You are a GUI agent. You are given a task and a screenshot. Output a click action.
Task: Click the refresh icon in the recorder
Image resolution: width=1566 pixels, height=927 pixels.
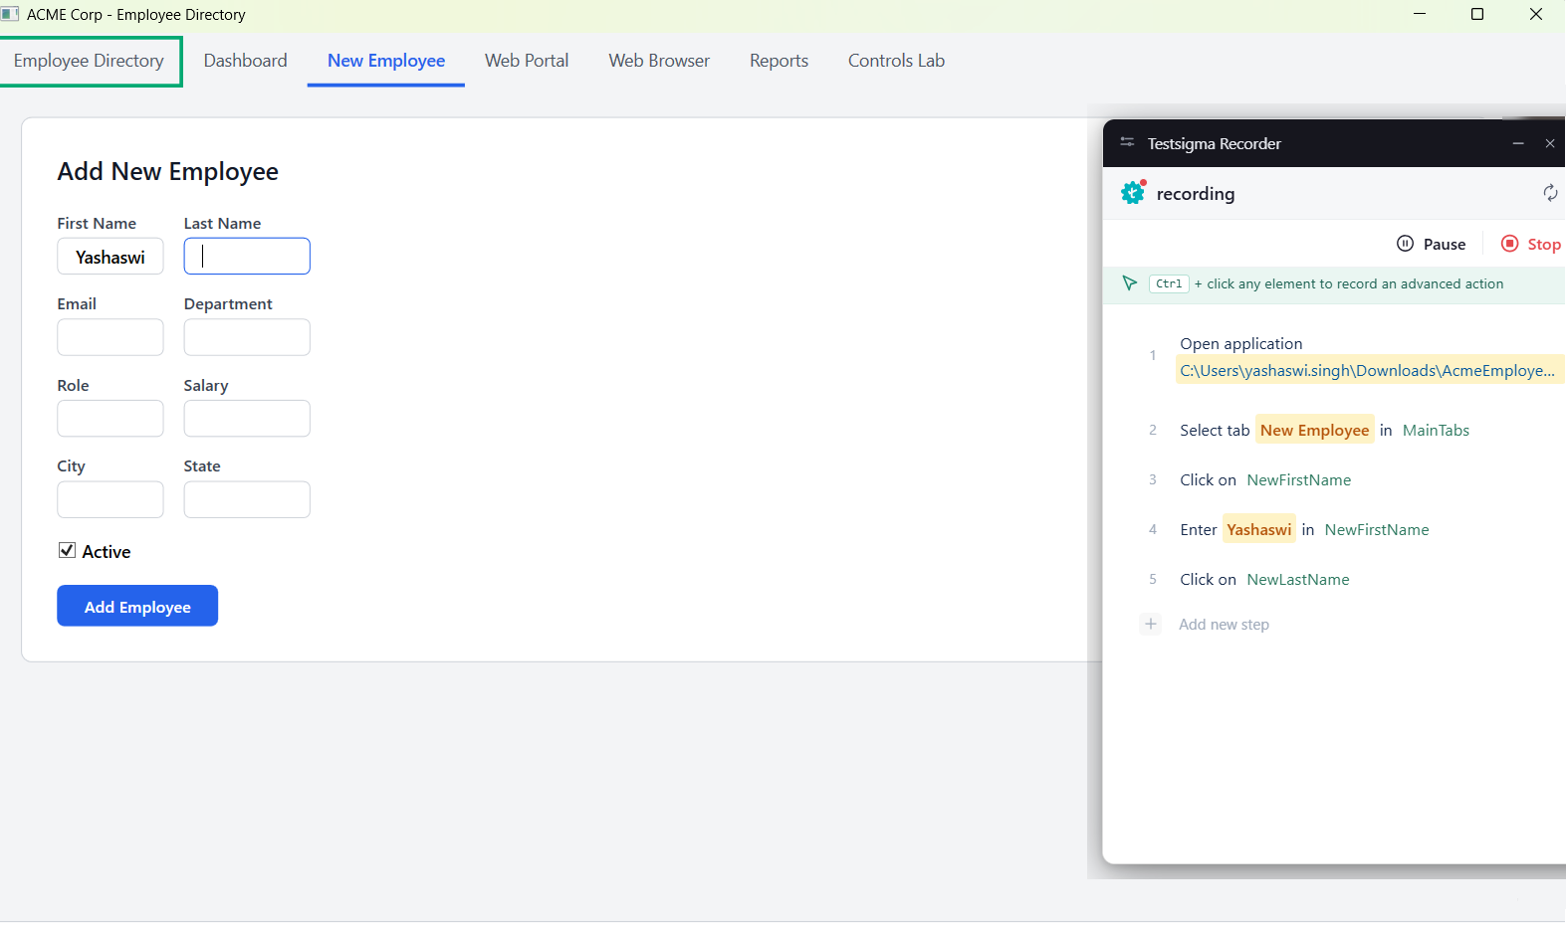1550,193
